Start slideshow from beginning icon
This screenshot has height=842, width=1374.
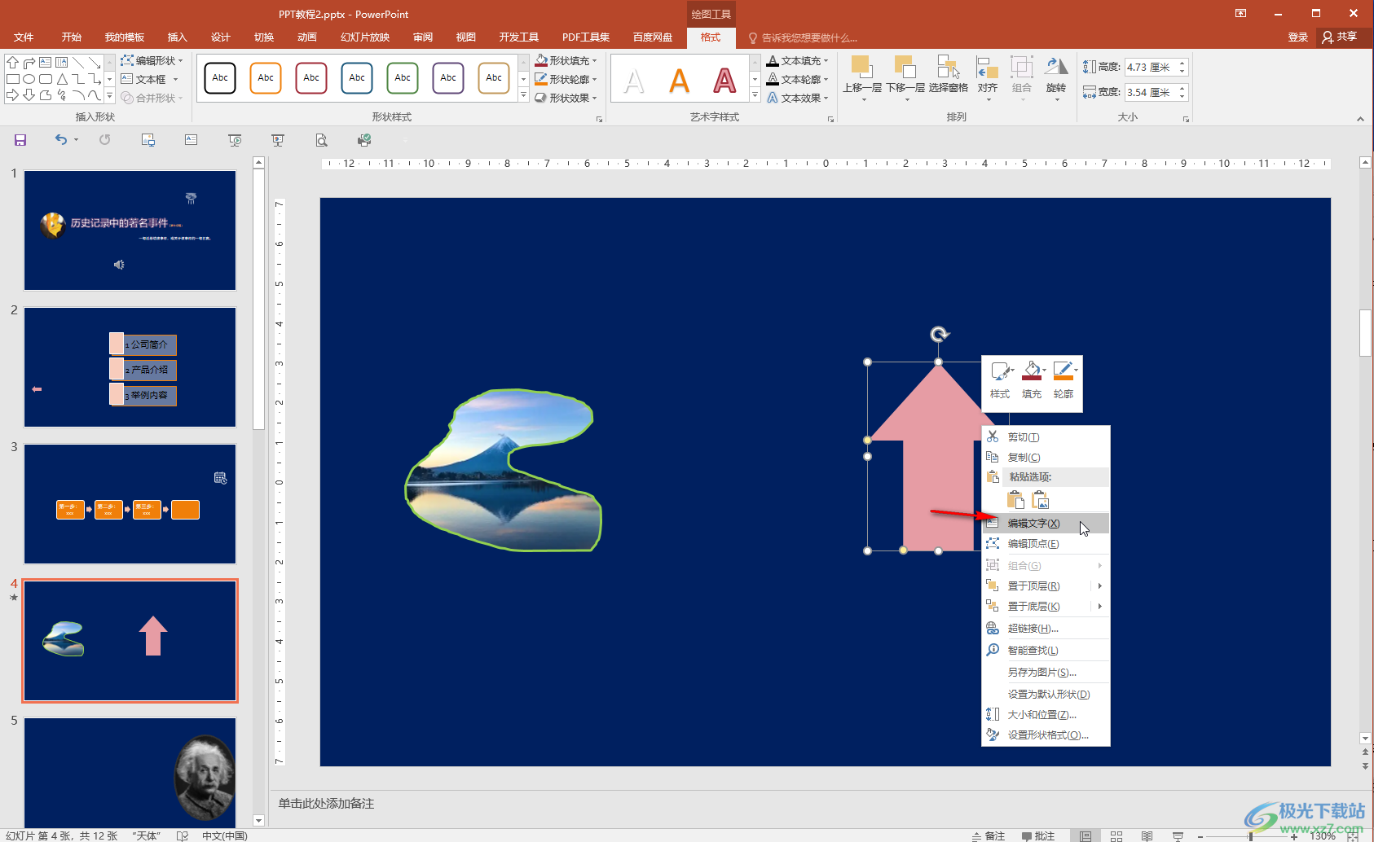[x=235, y=140]
